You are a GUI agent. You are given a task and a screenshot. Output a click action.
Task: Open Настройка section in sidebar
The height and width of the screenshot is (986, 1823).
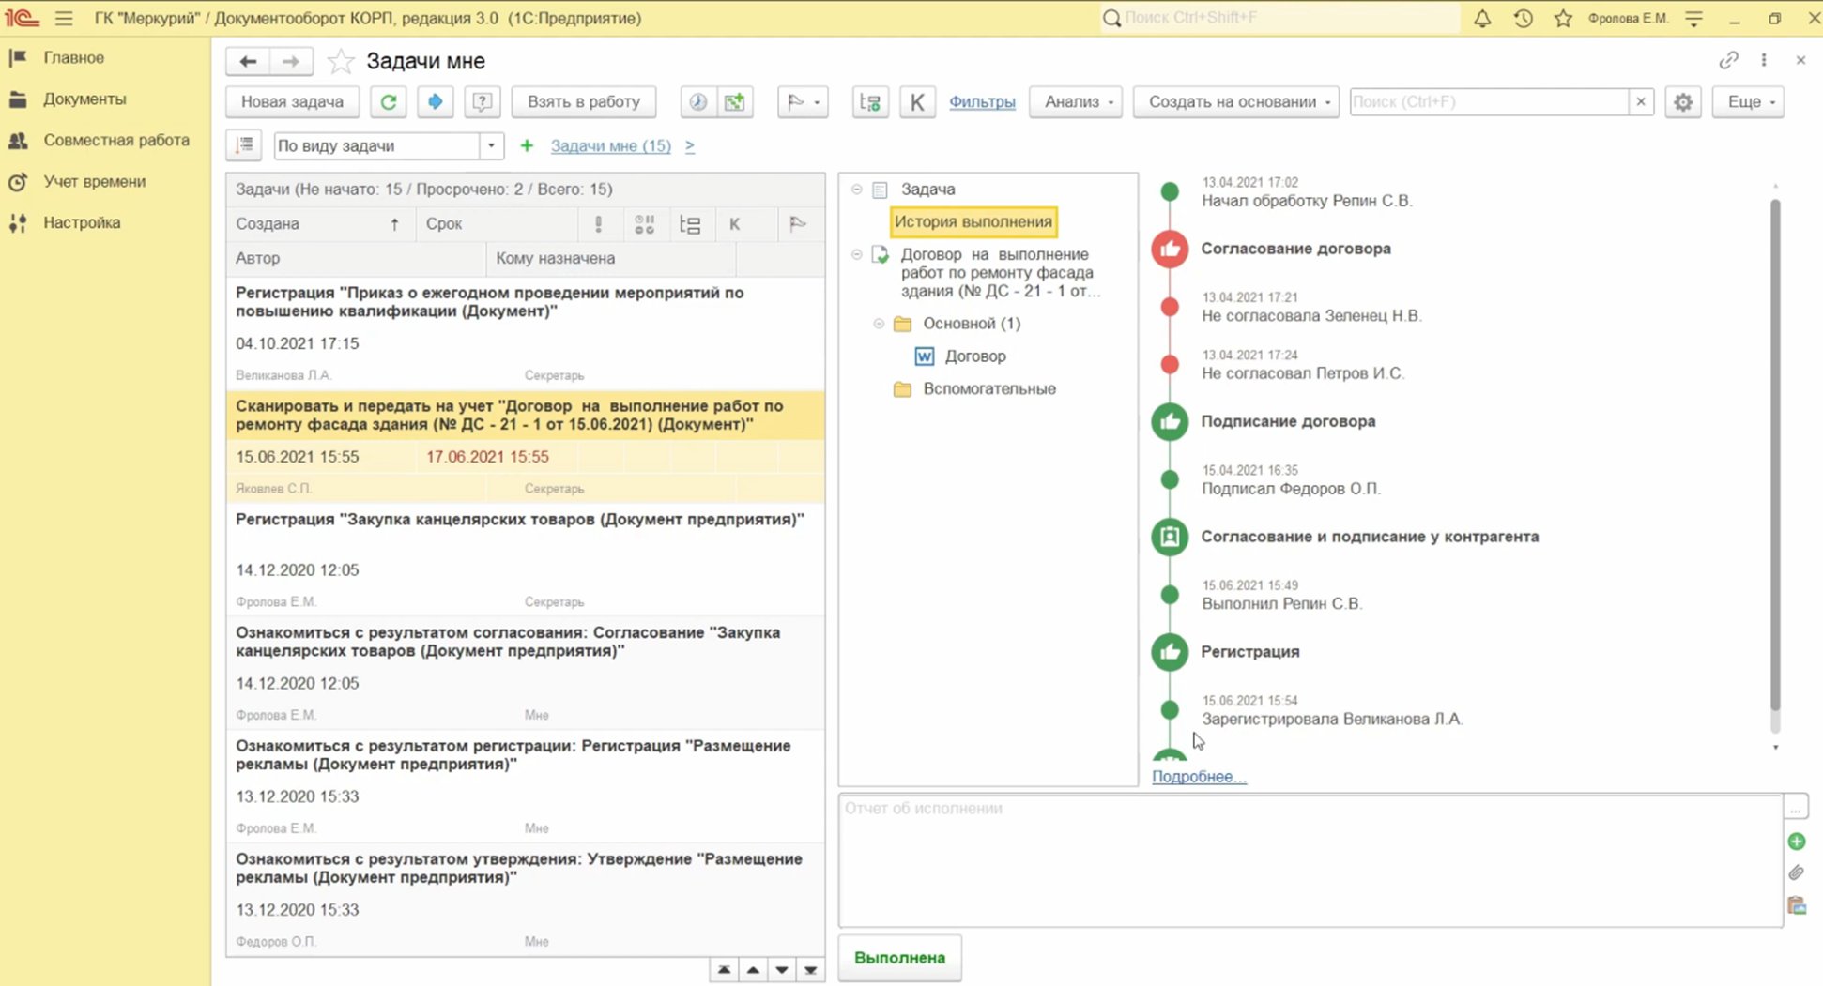82,222
